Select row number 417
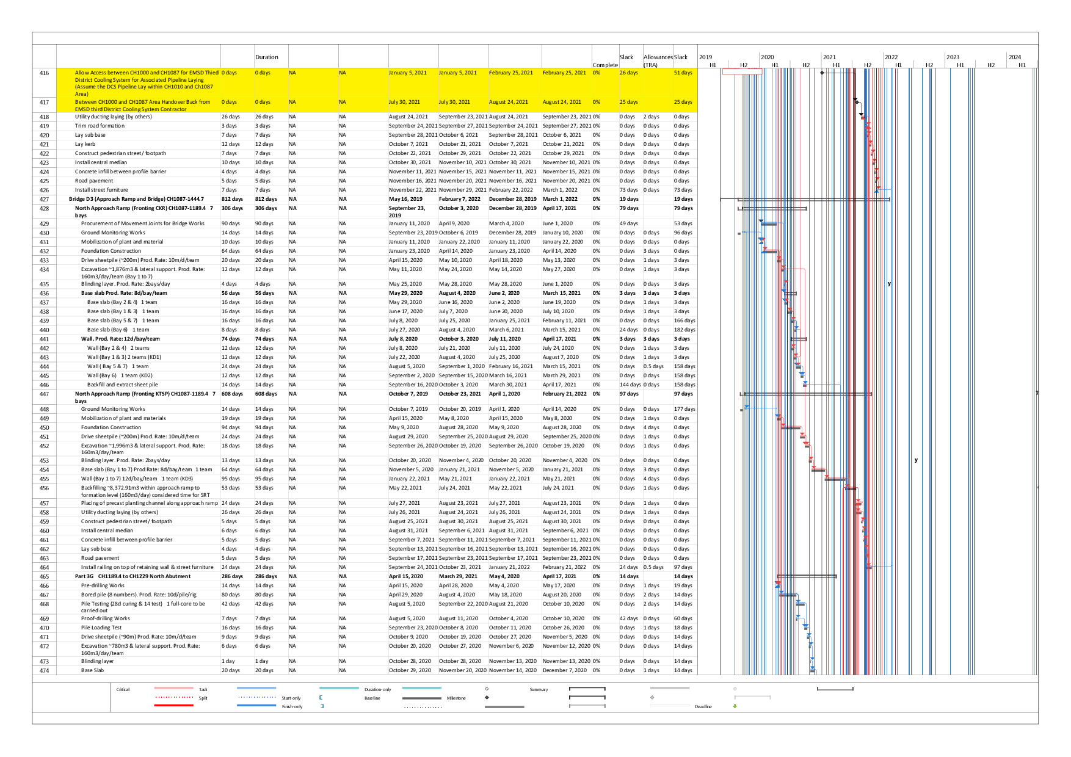Screen dimensions: 1071x757 pos(44,103)
